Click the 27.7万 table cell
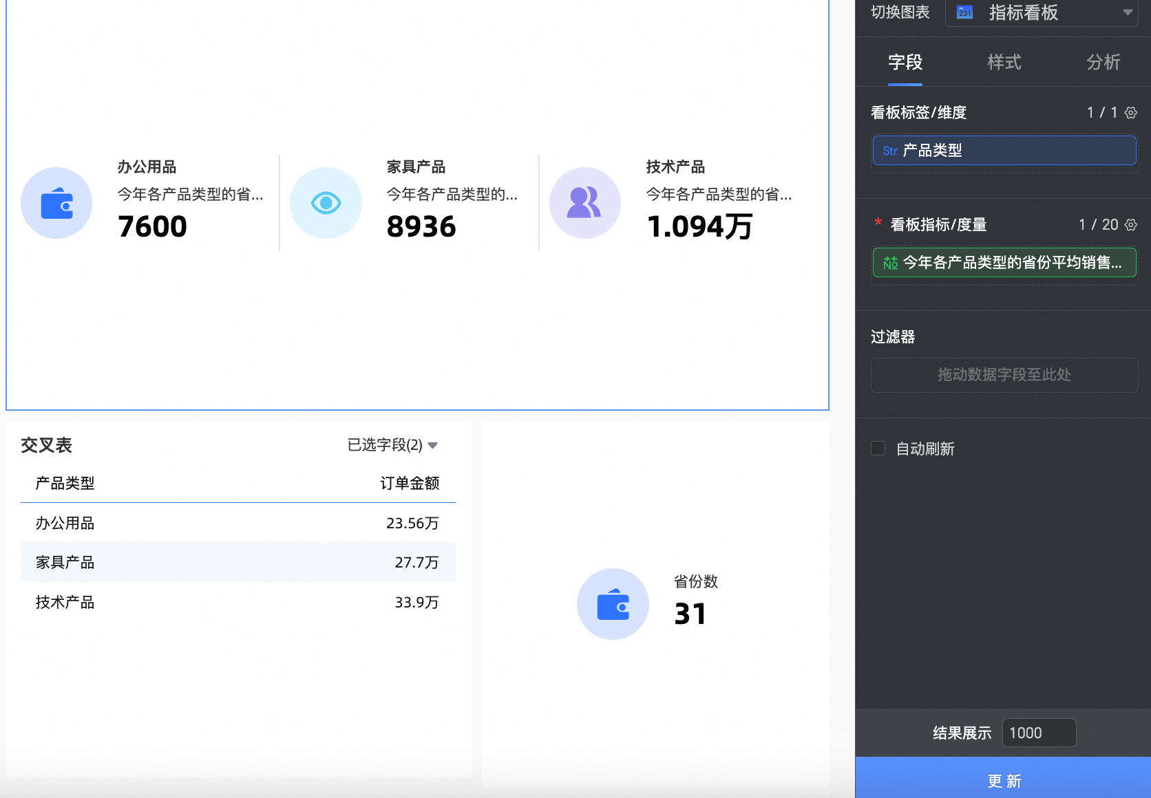 pos(416,563)
